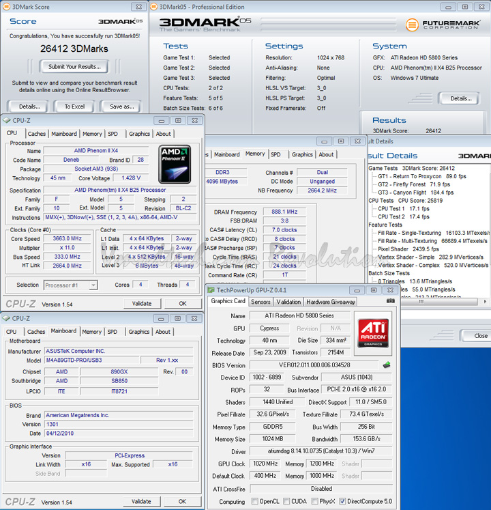Click the 26412 3DMarks score text
Viewport: 491px width, 510px height.
[x=74, y=48]
